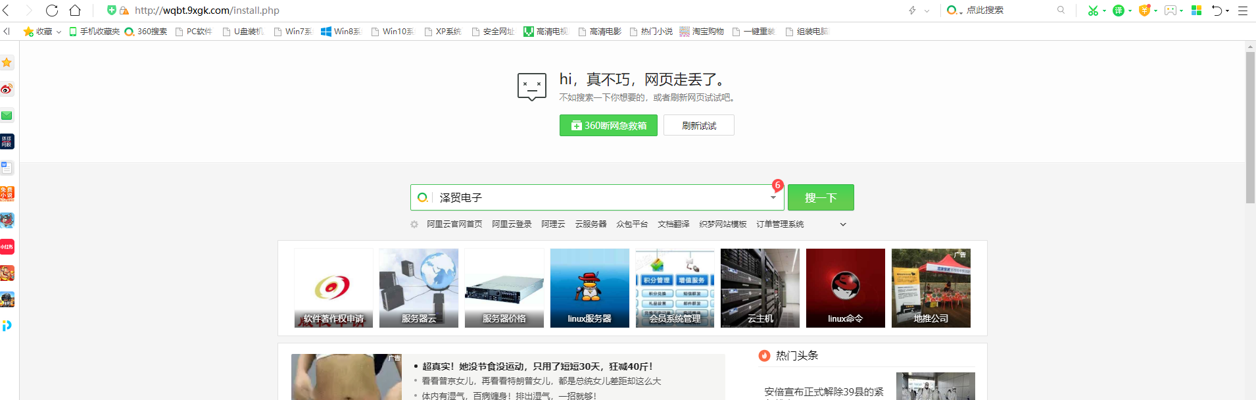The width and height of the screenshot is (1256, 400).
Task: Click the 云服务器 keyword link
Action: (591, 224)
